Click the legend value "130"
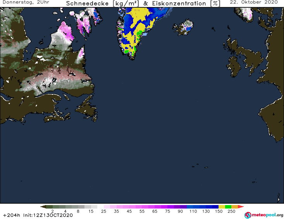The height and width of the screenshot is (219, 284). point(206,211)
